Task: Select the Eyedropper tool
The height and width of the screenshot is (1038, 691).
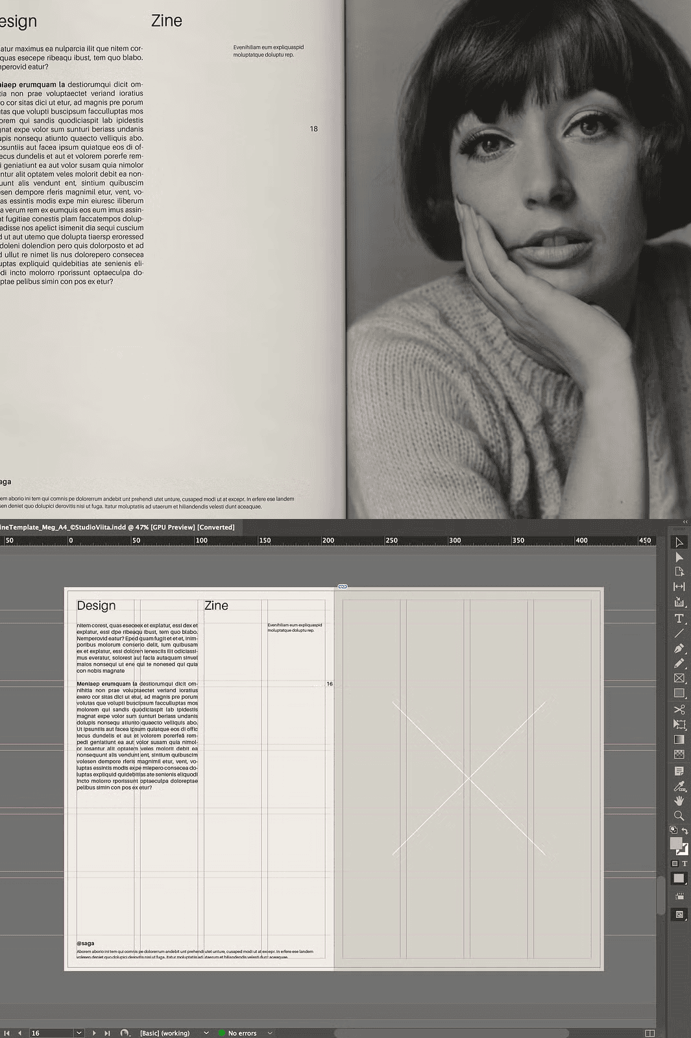Action: (x=679, y=786)
